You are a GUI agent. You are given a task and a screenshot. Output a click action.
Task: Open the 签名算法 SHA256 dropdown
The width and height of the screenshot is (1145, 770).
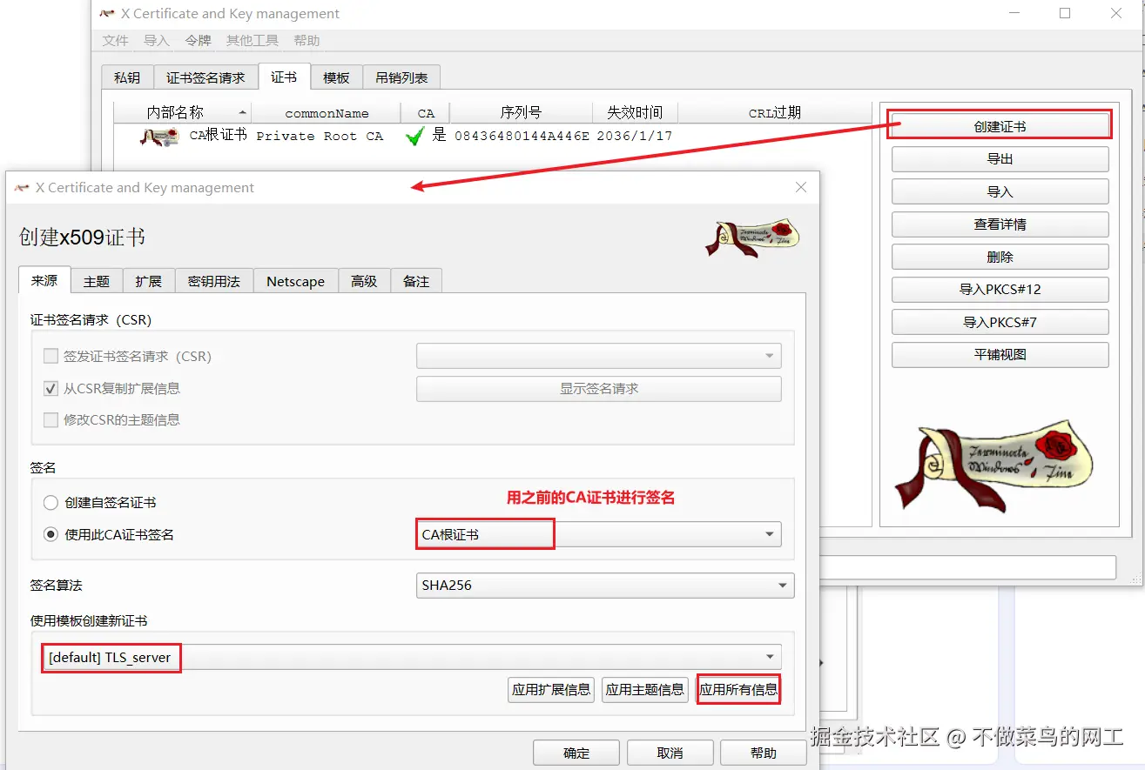[779, 586]
